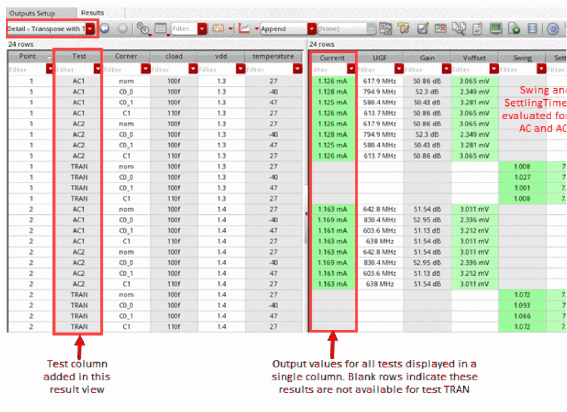Click the document with green circle icon

coord(514,28)
